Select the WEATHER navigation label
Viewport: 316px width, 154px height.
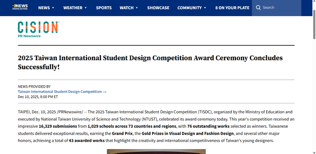coord(73,8)
